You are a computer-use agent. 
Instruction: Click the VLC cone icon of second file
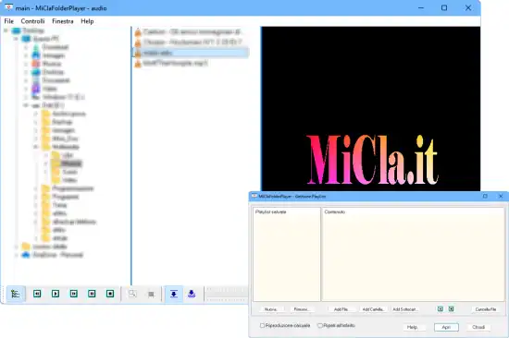pyautogui.click(x=138, y=42)
